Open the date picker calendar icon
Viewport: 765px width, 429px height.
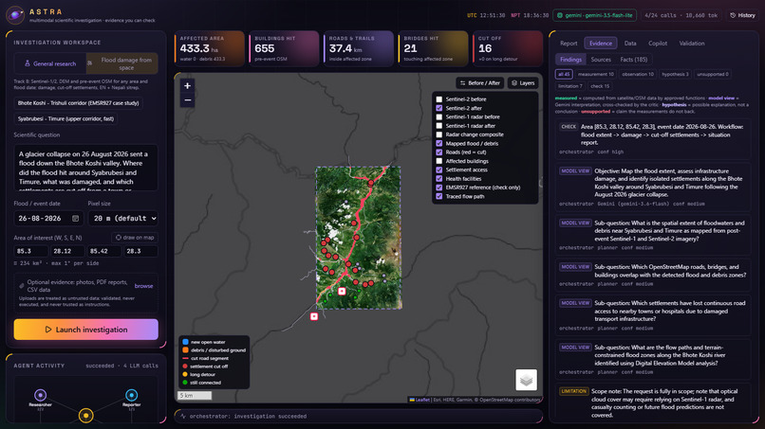pyautogui.click(x=76, y=218)
